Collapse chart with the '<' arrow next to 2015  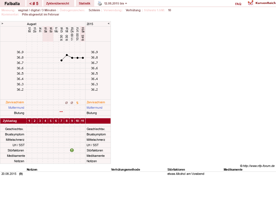point(109,23)
